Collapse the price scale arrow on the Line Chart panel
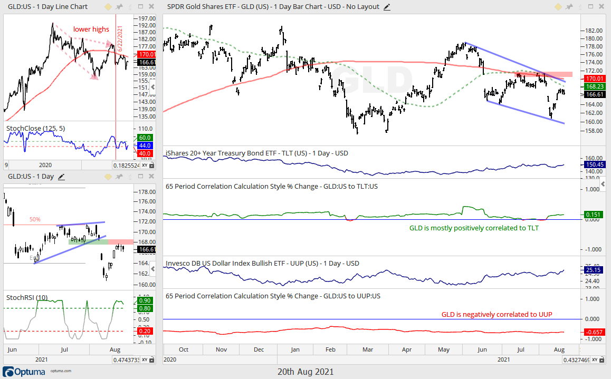The height and width of the screenshot is (379, 611). tap(153, 87)
